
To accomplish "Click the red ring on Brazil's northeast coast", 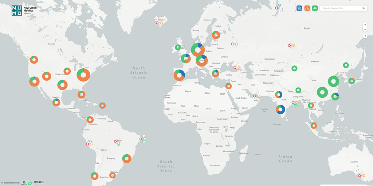I will click(141, 139).
